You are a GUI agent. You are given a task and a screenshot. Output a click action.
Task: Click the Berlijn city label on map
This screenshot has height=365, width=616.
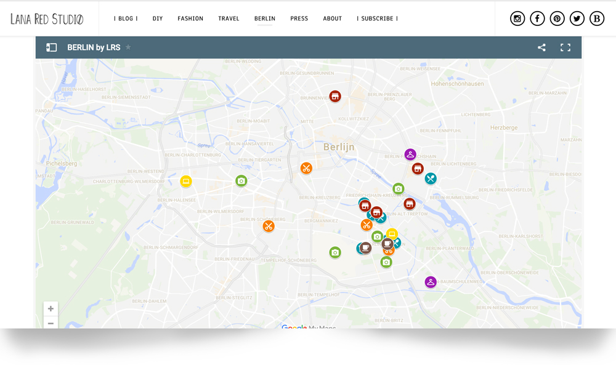pos(339,147)
